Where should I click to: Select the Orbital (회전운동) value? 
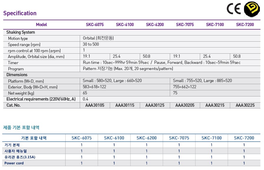coord(98,38)
